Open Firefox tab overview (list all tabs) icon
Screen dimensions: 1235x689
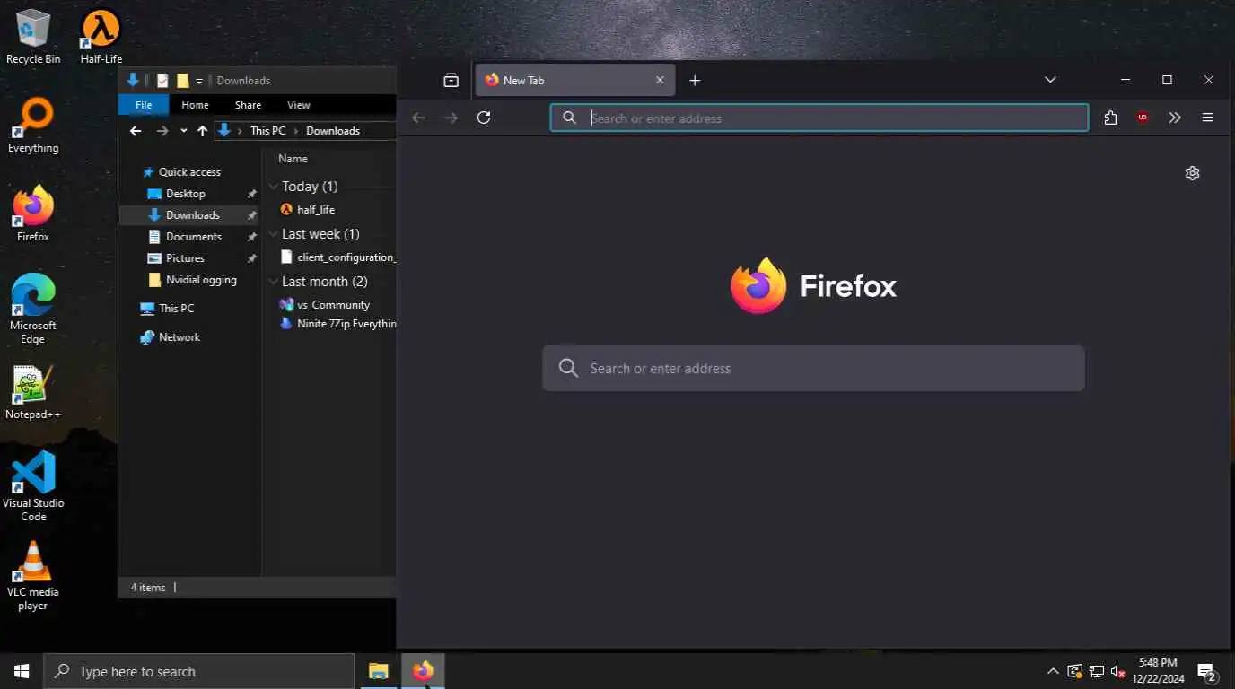coord(451,80)
